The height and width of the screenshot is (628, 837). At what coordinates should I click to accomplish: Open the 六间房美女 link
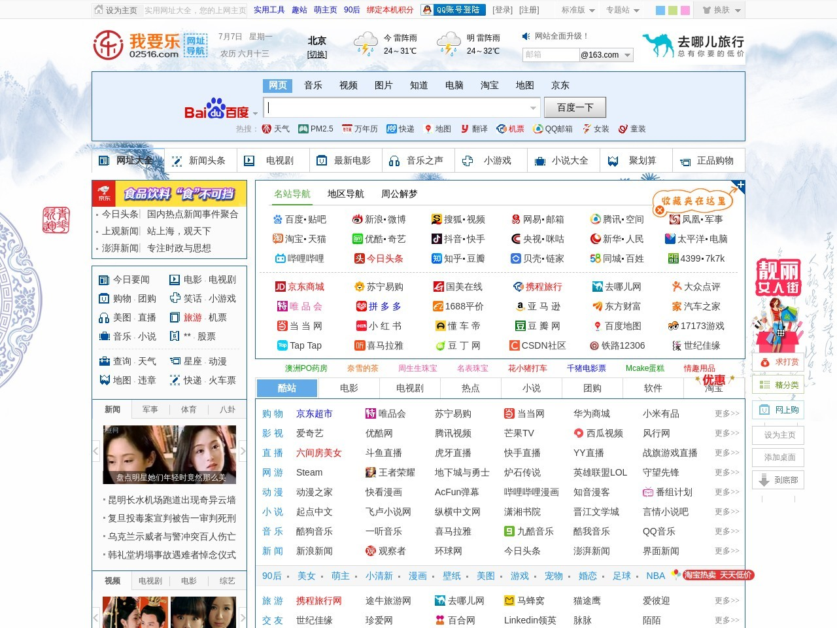coord(319,453)
